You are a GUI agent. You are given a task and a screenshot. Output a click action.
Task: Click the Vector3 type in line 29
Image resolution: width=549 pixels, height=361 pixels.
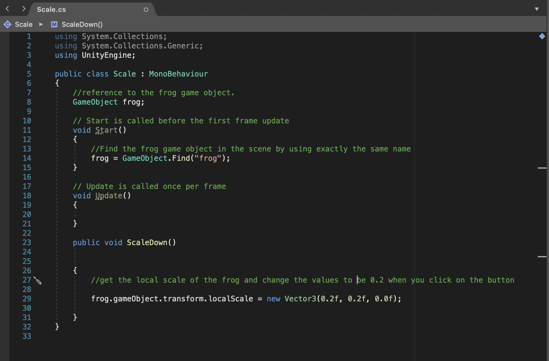coord(300,299)
